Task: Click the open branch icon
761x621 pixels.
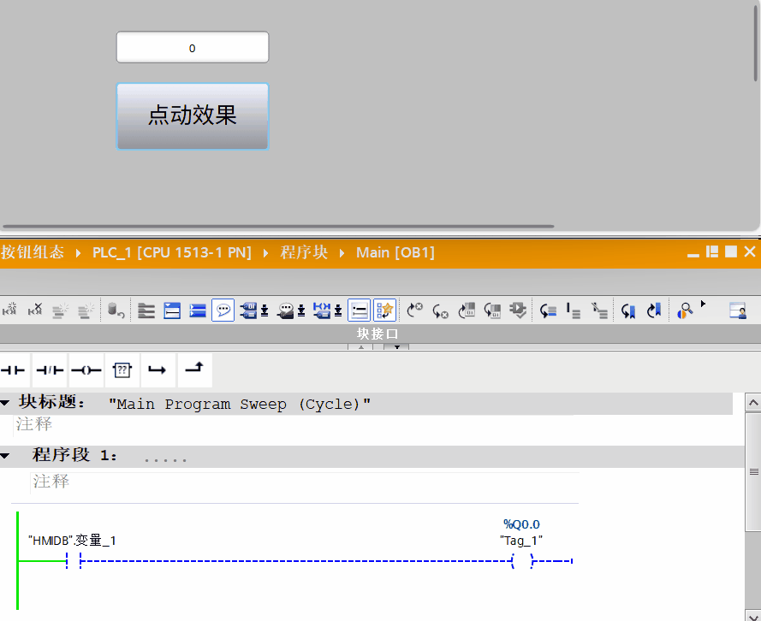Action: [x=158, y=370]
